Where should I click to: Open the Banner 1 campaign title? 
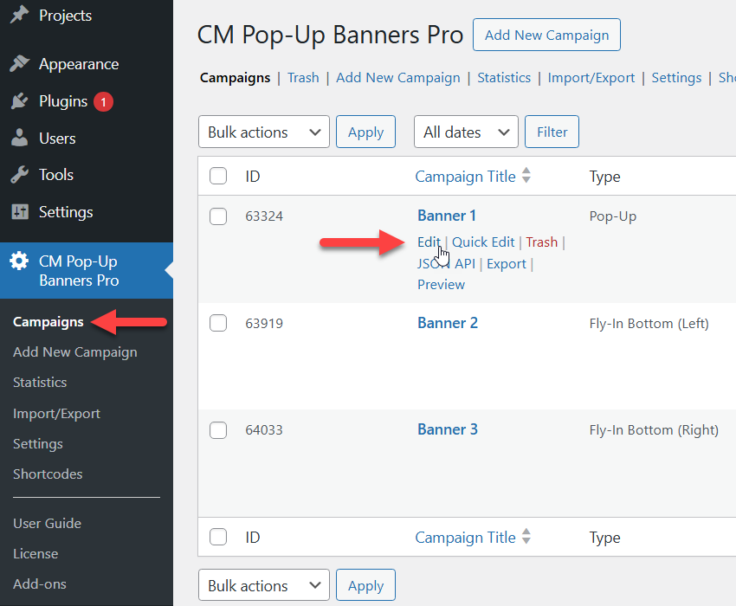pos(447,216)
